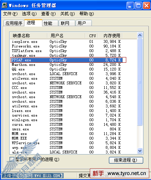
Task: Open the 文件(F) menu
Action: pos(10,14)
